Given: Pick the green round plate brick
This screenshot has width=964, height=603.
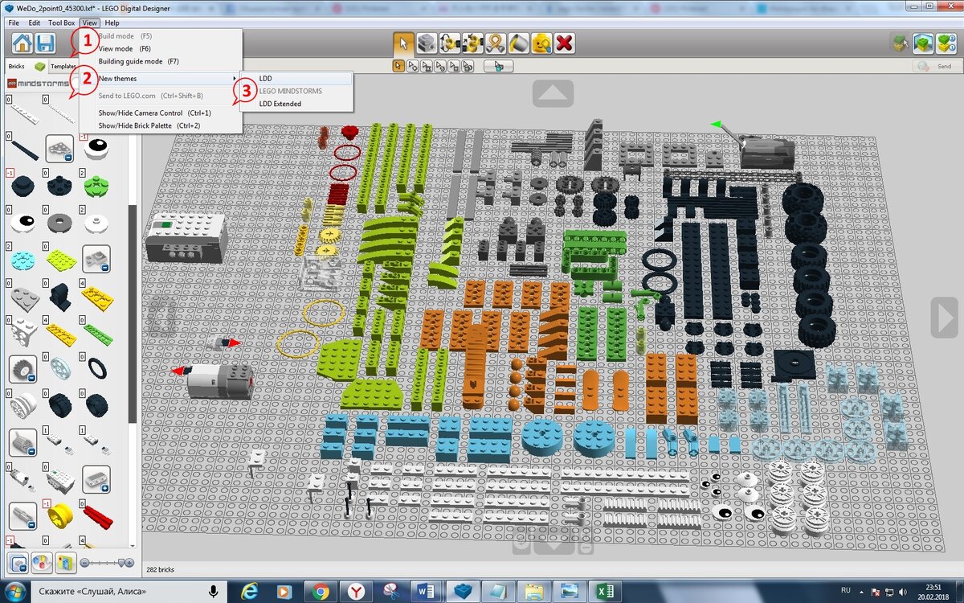Looking at the screenshot, I should tap(96, 185).
